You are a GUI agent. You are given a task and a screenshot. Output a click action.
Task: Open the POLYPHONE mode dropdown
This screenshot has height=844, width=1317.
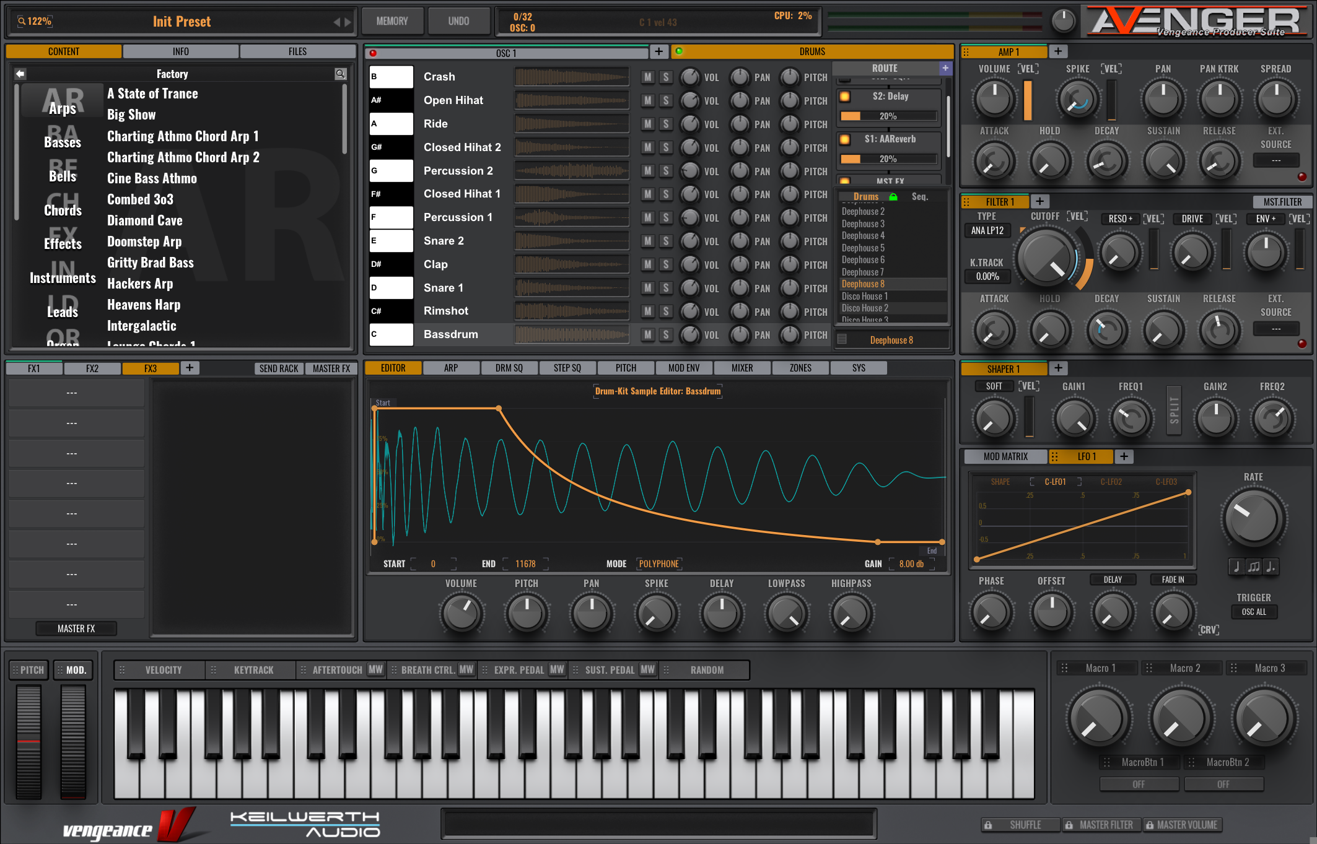[x=658, y=564]
